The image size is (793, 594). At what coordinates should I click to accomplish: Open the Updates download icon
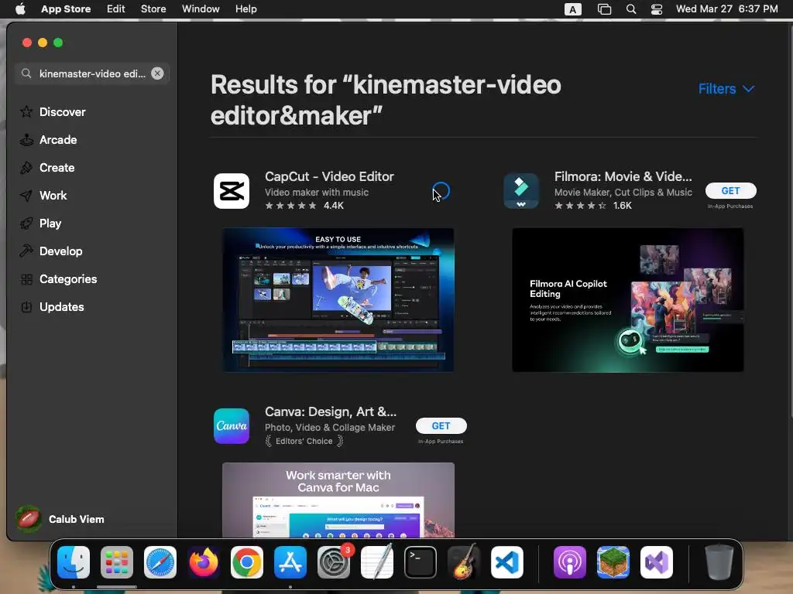tap(26, 306)
